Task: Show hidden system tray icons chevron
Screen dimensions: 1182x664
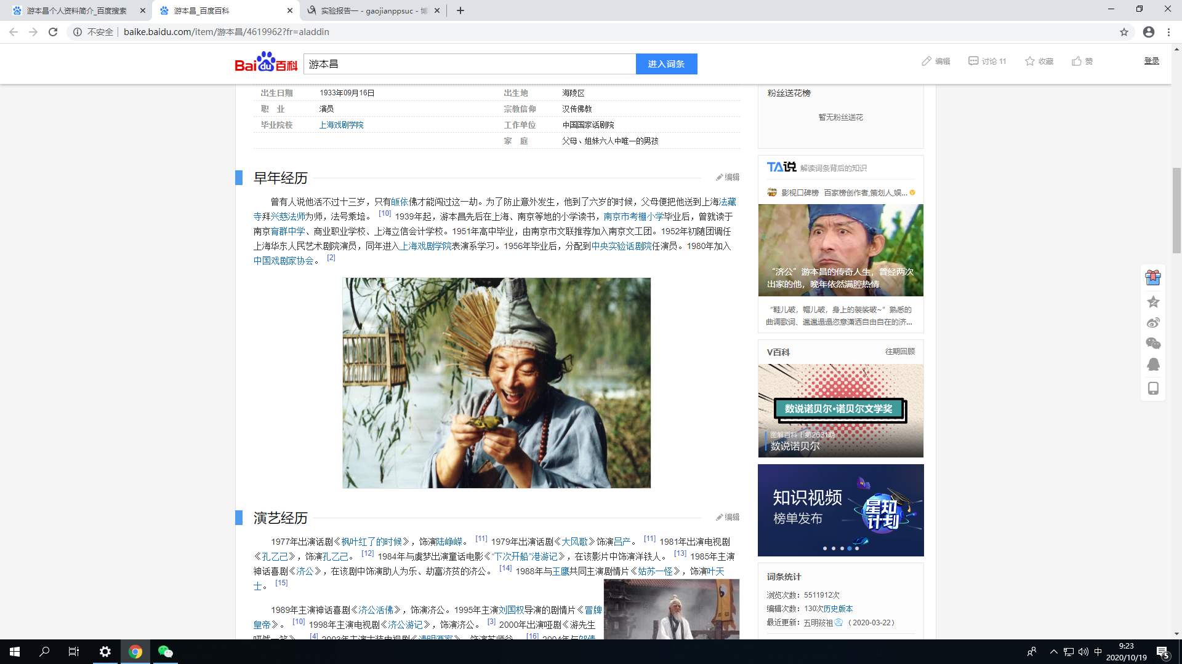Action: coord(1053,652)
